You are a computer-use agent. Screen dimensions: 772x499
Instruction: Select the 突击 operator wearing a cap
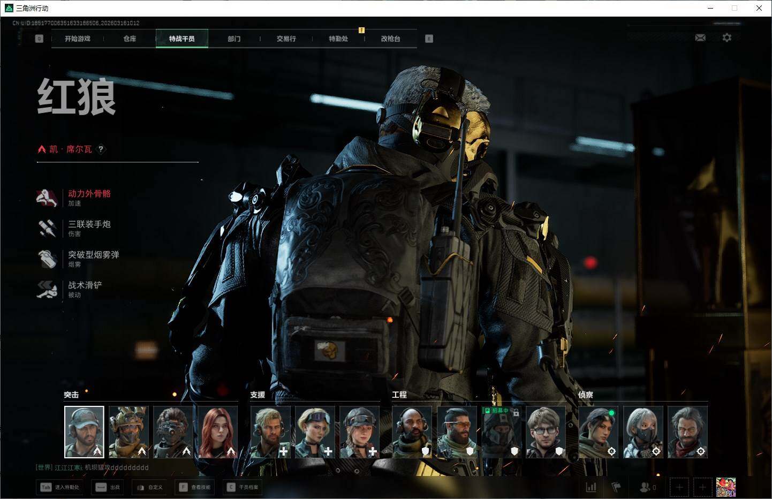pyautogui.click(x=84, y=432)
